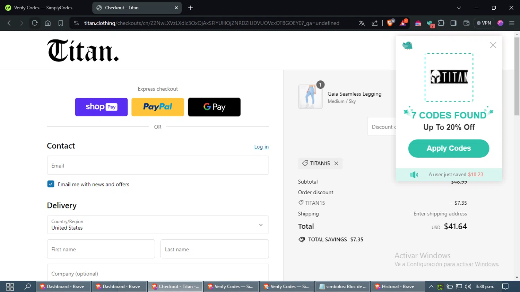
Task: Click the Discount code field
Action: coord(382,127)
